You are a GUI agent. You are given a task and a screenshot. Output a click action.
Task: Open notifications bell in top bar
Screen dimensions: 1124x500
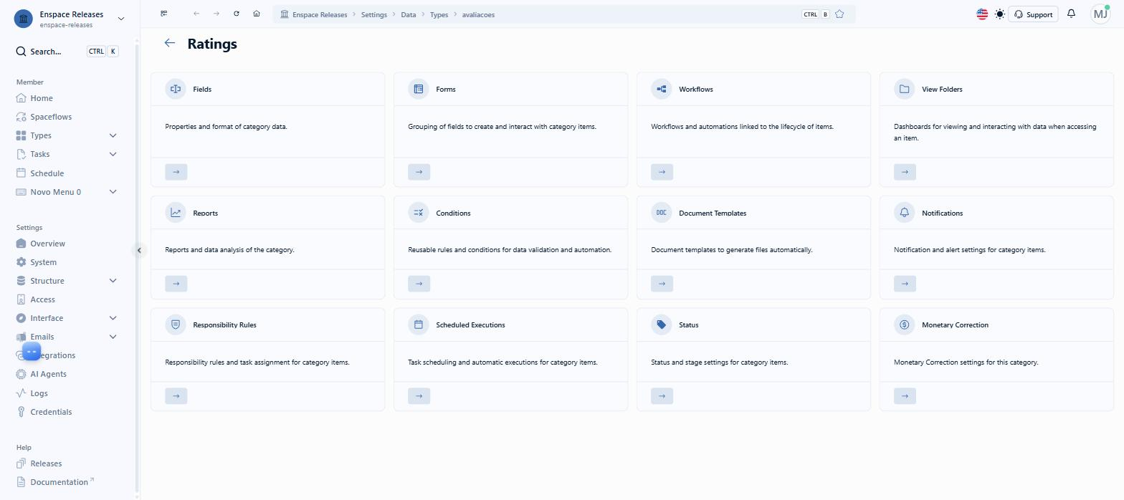pos(1071,14)
